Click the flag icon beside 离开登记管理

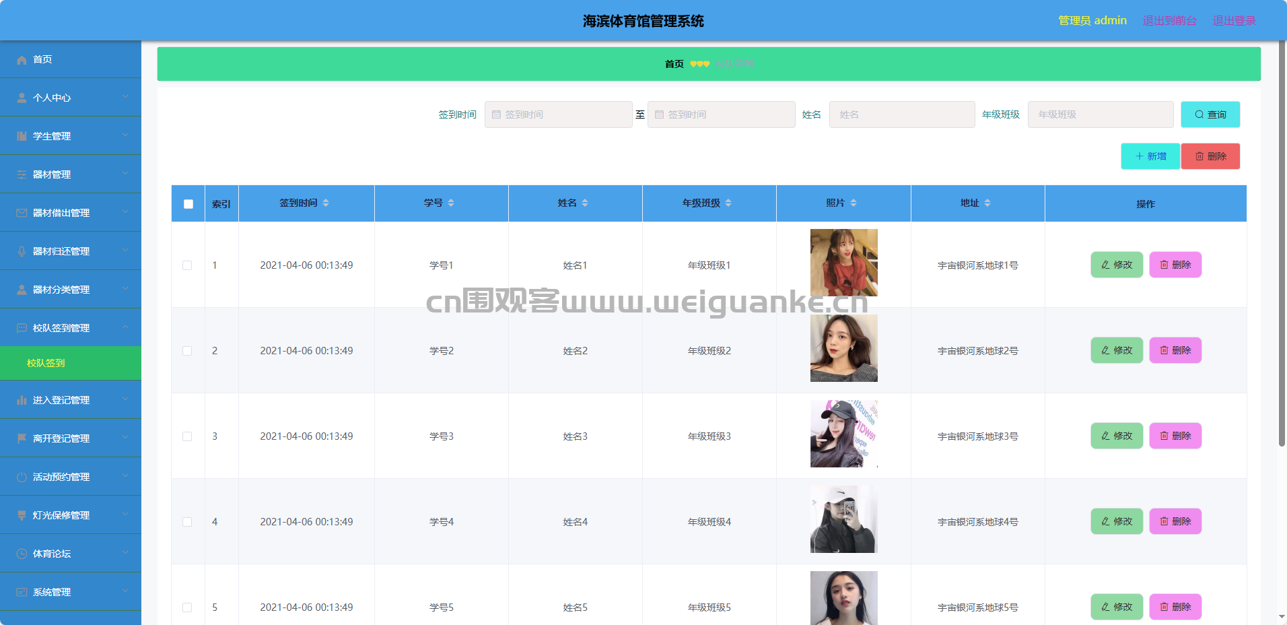point(22,439)
